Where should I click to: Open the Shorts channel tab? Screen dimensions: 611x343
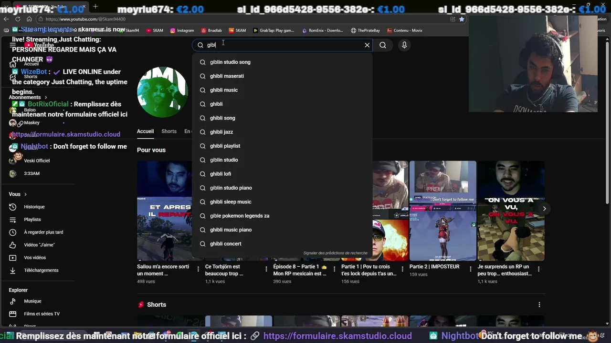(x=169, y=131)
